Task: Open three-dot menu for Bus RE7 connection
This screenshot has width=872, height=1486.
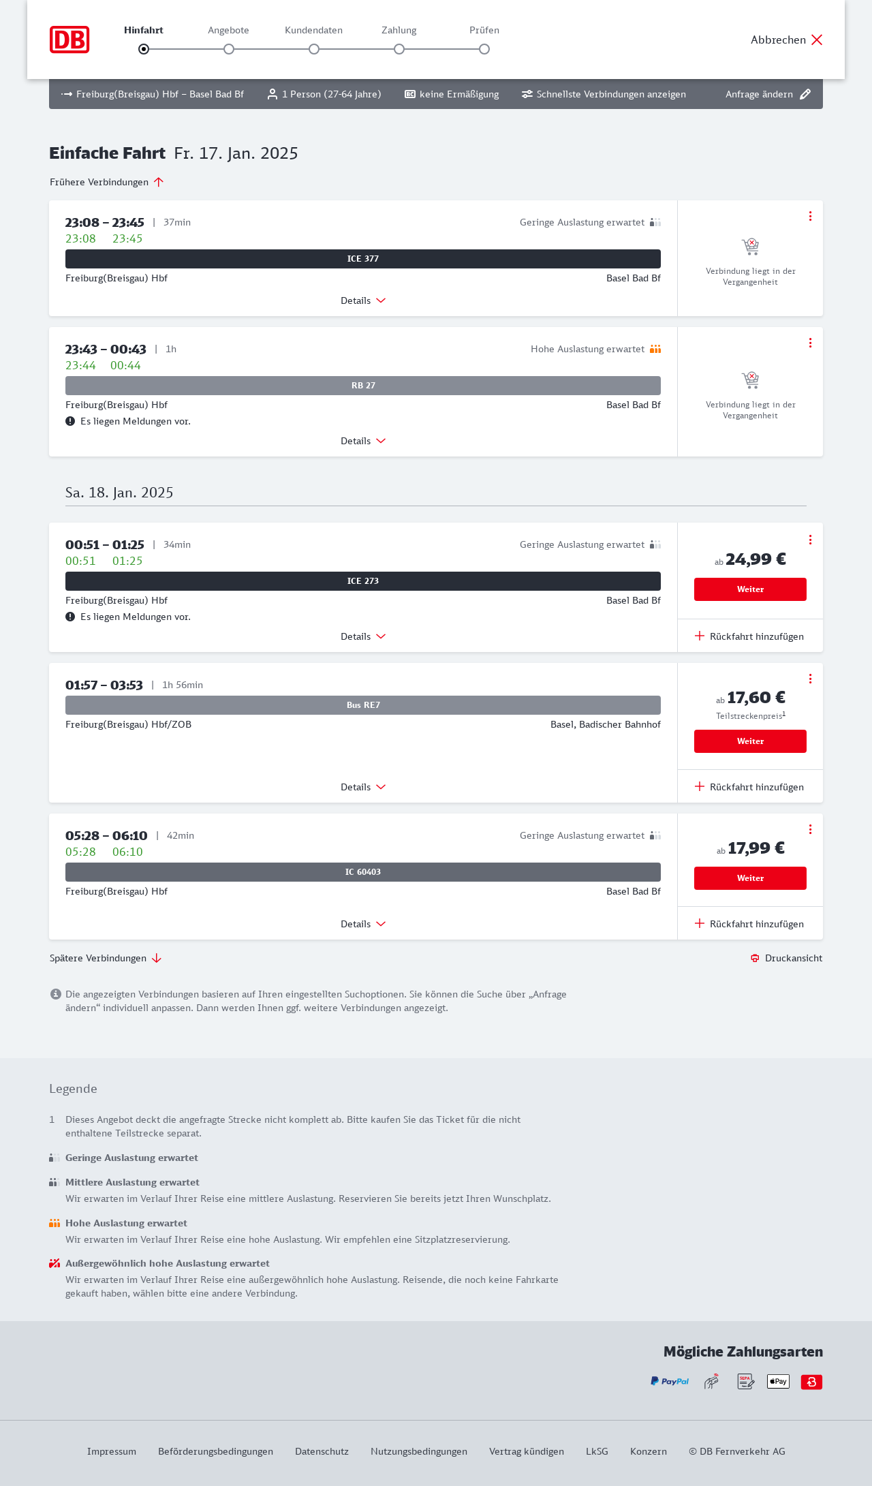Action: (x=810, y=679)
